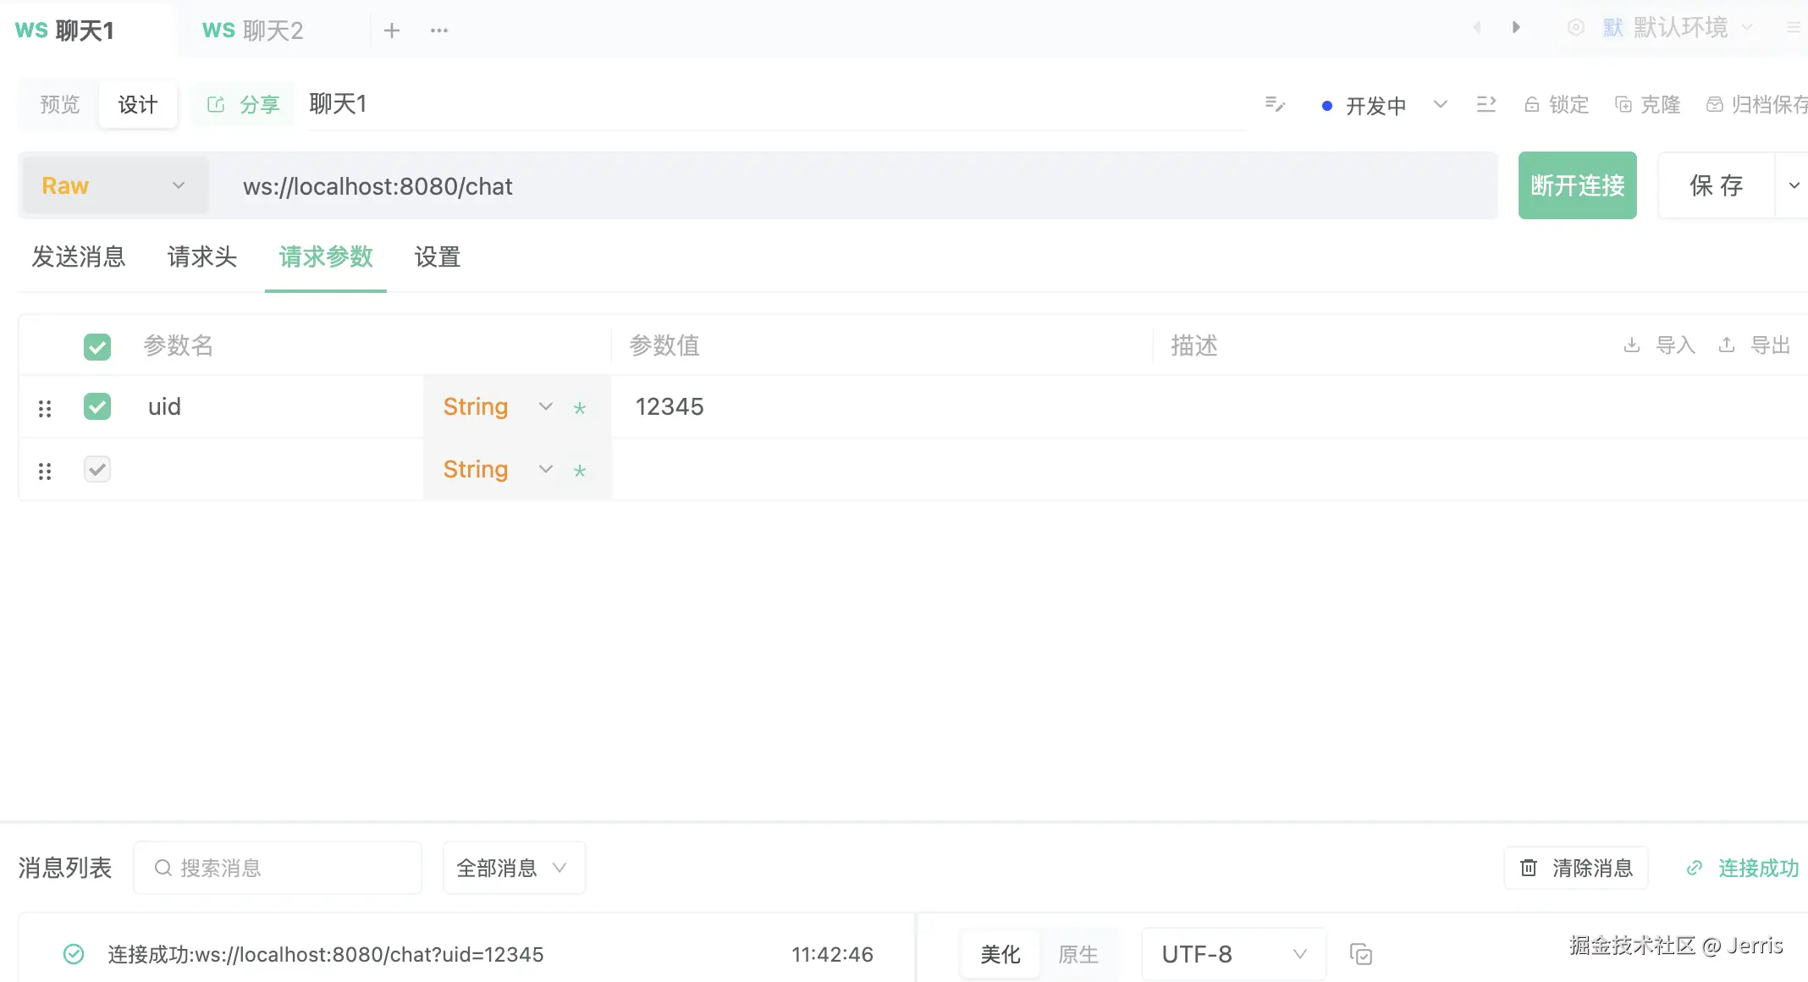
Task: Open the UTF-8 encoding dropdown
Action: point(1232,954)
